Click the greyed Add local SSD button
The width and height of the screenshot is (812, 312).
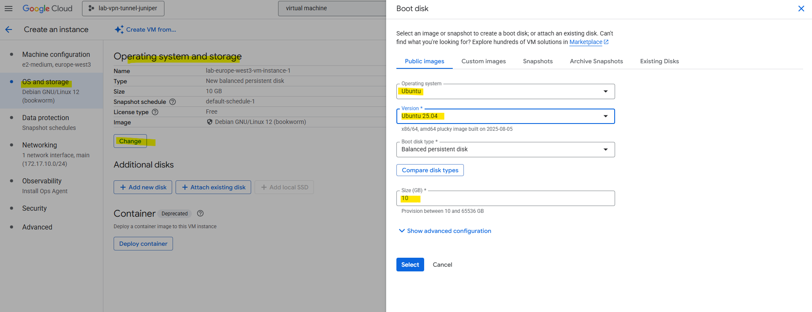[x=284, y=187]
